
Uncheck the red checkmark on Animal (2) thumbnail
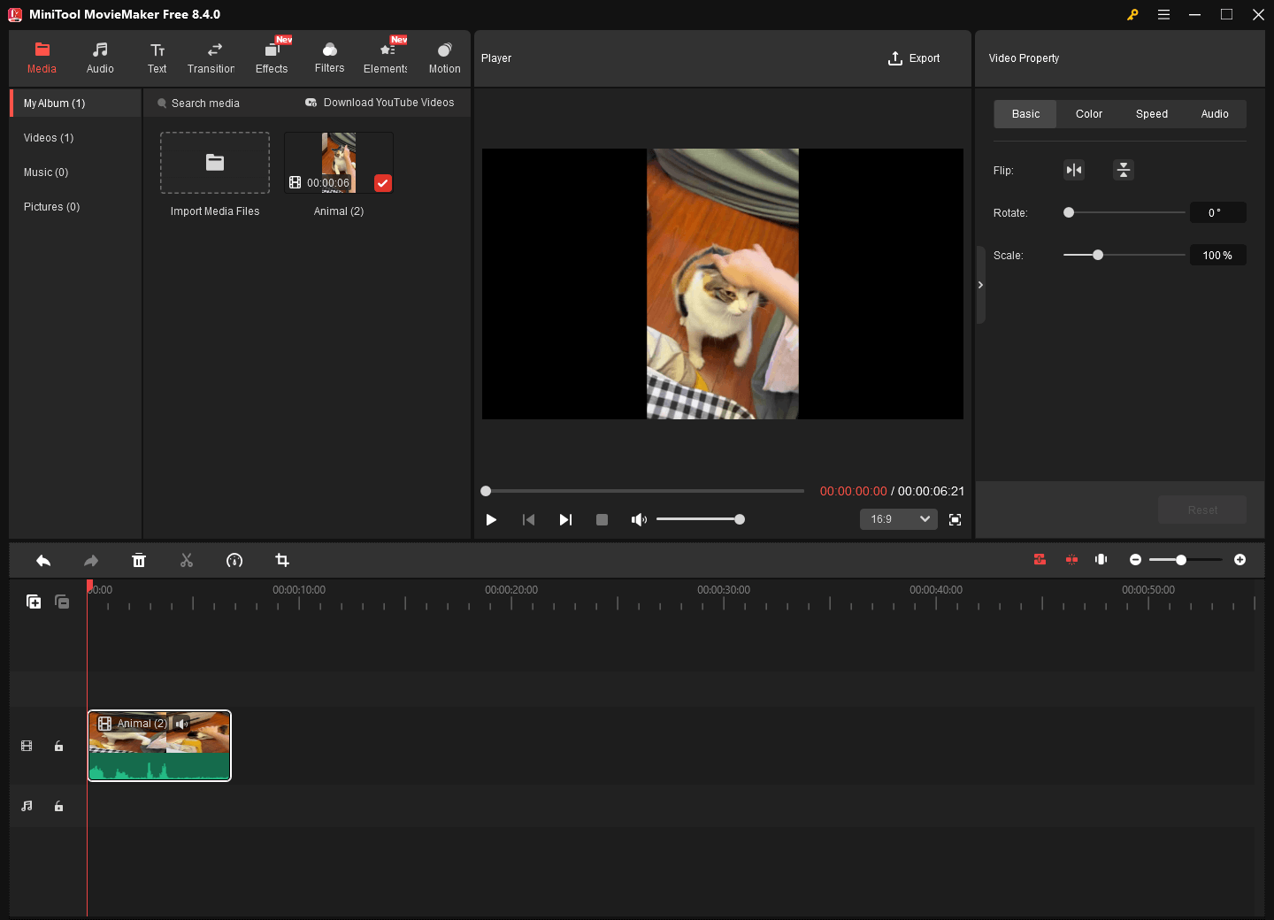tap(382, 183)
